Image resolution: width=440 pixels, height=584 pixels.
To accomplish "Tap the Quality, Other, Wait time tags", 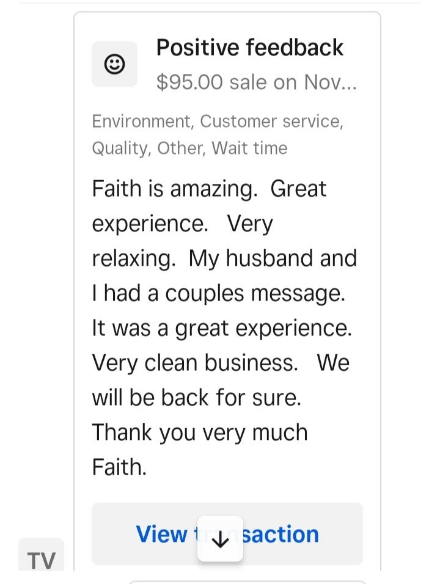I will tap(189, 148).
